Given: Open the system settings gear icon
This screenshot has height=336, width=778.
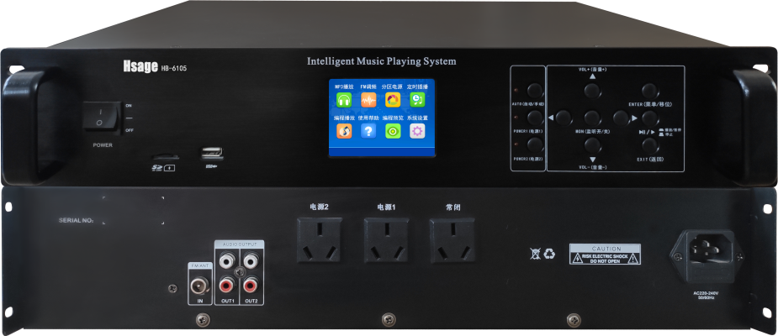Looking at the screenshot, I should pos(417,131).
